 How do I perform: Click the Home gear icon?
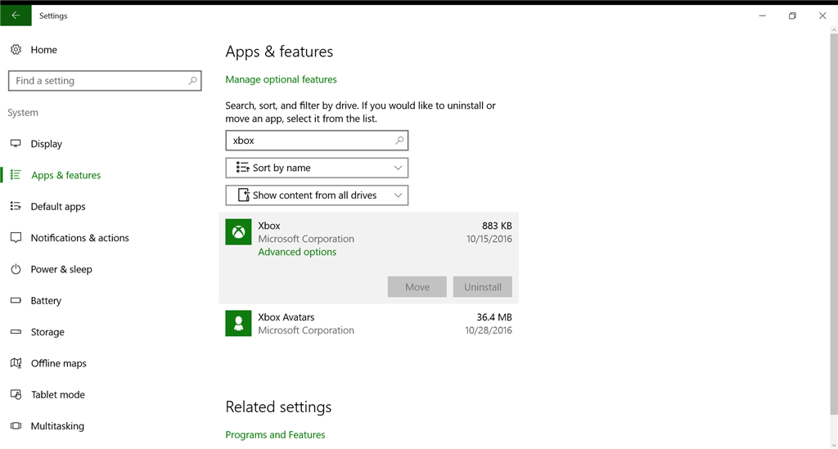coord(16,50)
